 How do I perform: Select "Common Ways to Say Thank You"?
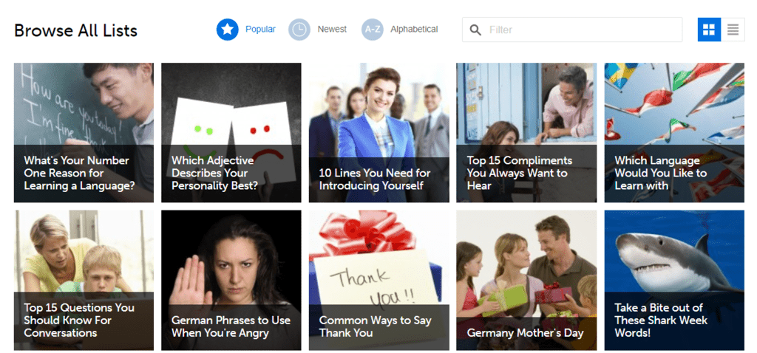tap(378, 280)
